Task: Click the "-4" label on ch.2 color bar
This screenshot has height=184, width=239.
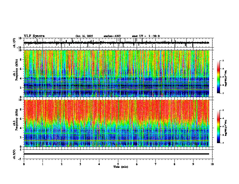Action: (x=223, y=118)
